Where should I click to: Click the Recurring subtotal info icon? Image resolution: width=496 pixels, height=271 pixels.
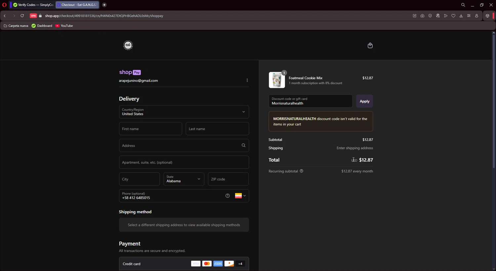click(301, 171)
